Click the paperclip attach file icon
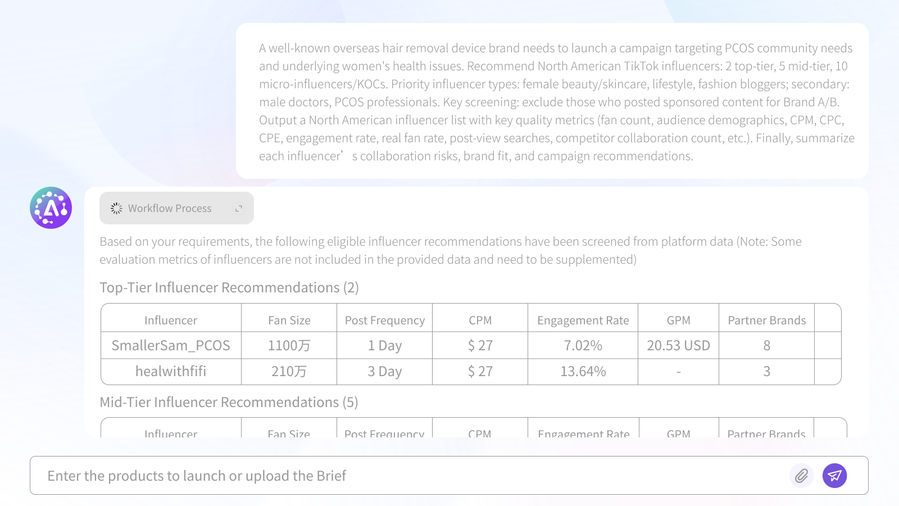The image size is (899, 506). pos(801,476)
